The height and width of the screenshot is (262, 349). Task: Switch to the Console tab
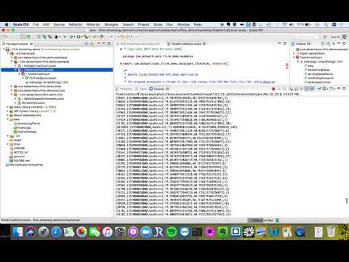pyautogui.click(x=159, y=89)
